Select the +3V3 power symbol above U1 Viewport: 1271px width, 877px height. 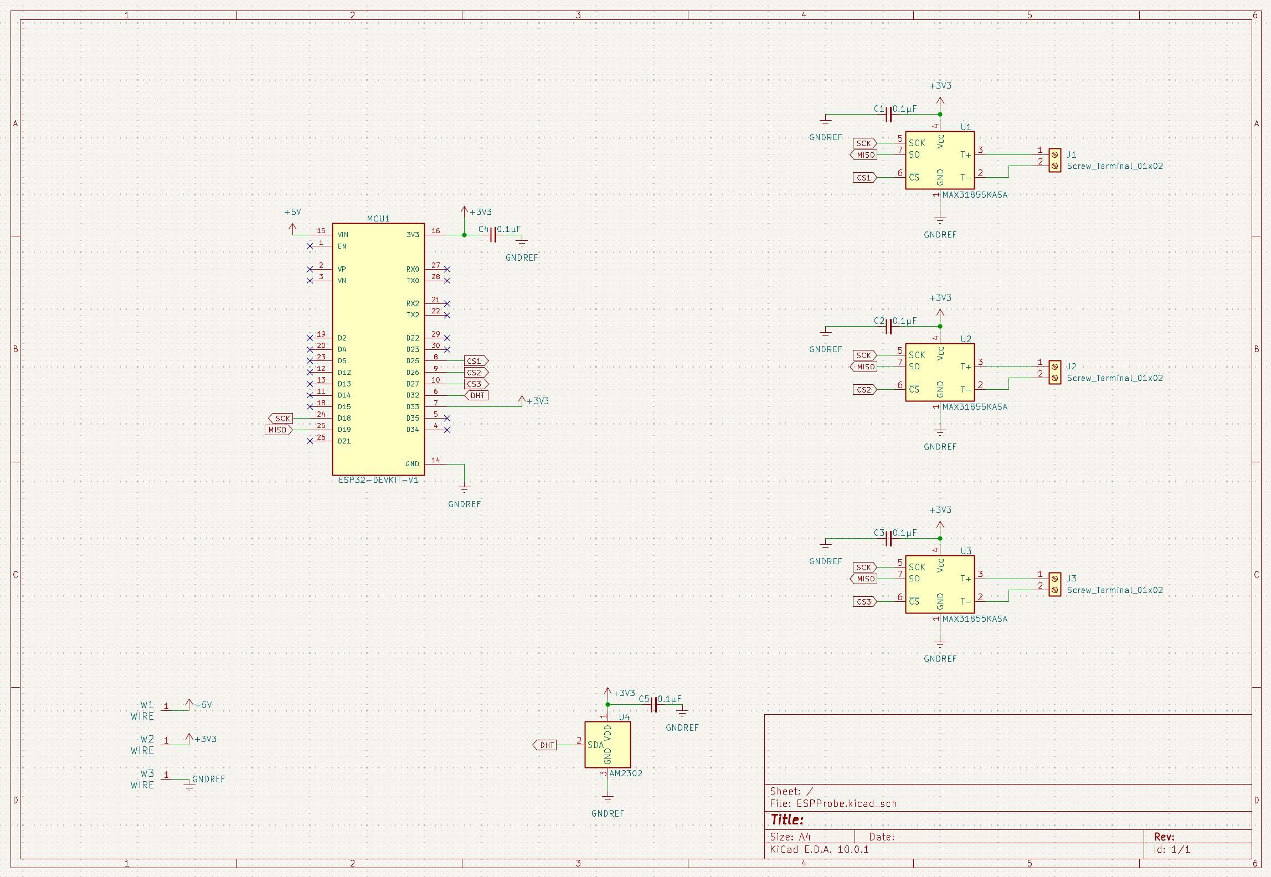[940, 103]
